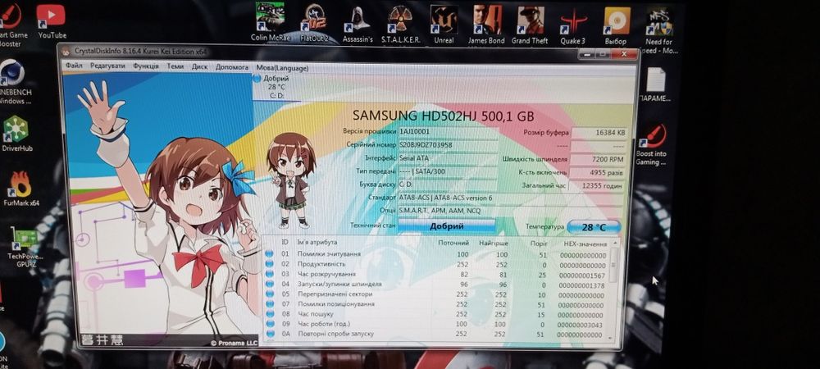Open the James Bond game icon
820x369 pixels.
click(486, 24)
